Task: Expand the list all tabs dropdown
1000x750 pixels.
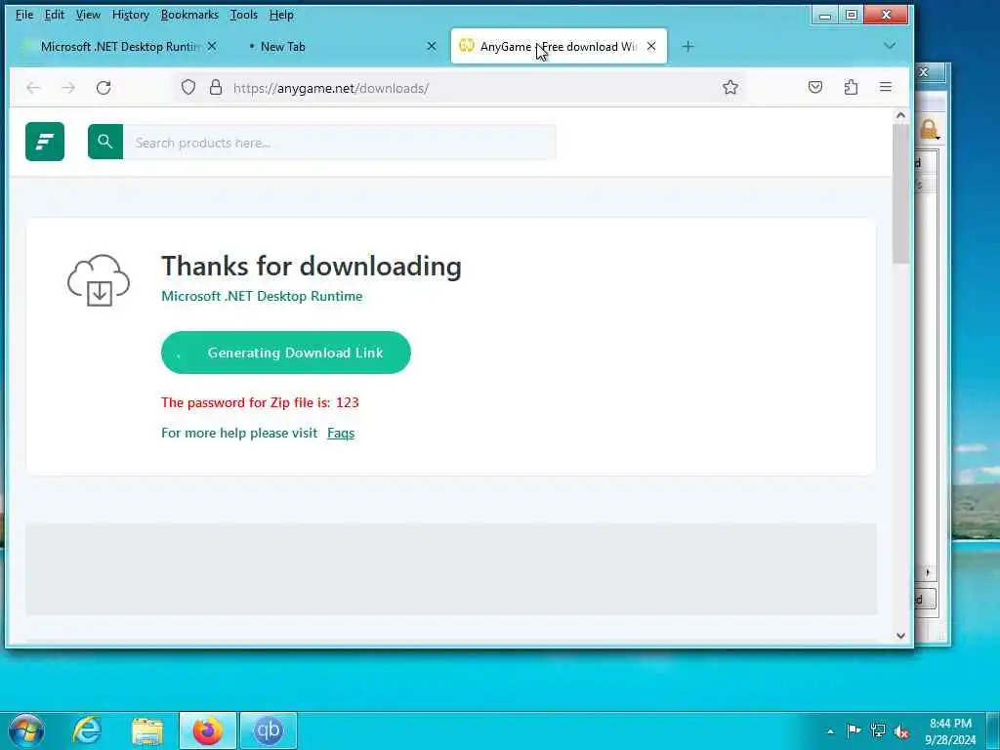Action: pos(890,46)
